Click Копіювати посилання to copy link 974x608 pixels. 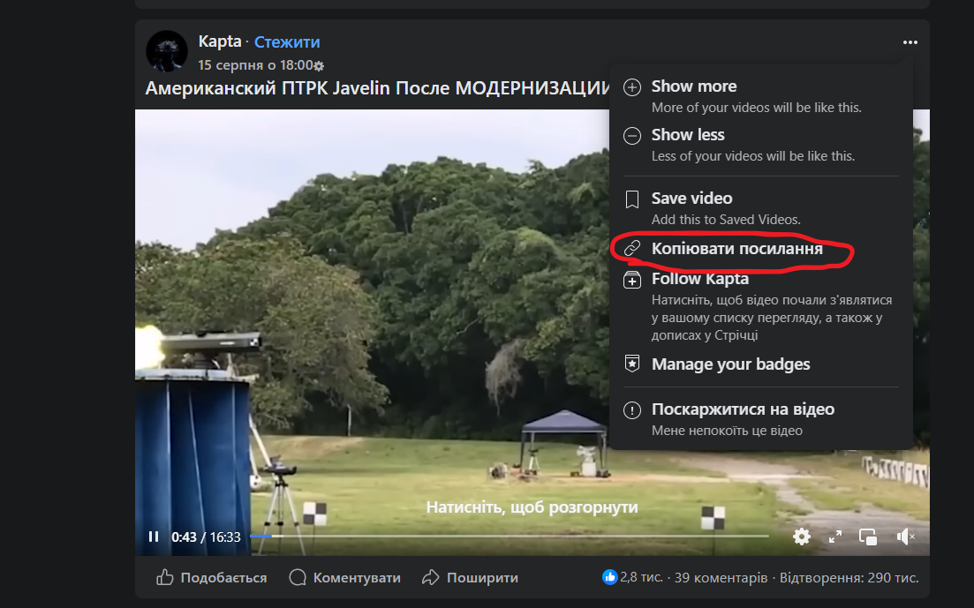[736, 249]
